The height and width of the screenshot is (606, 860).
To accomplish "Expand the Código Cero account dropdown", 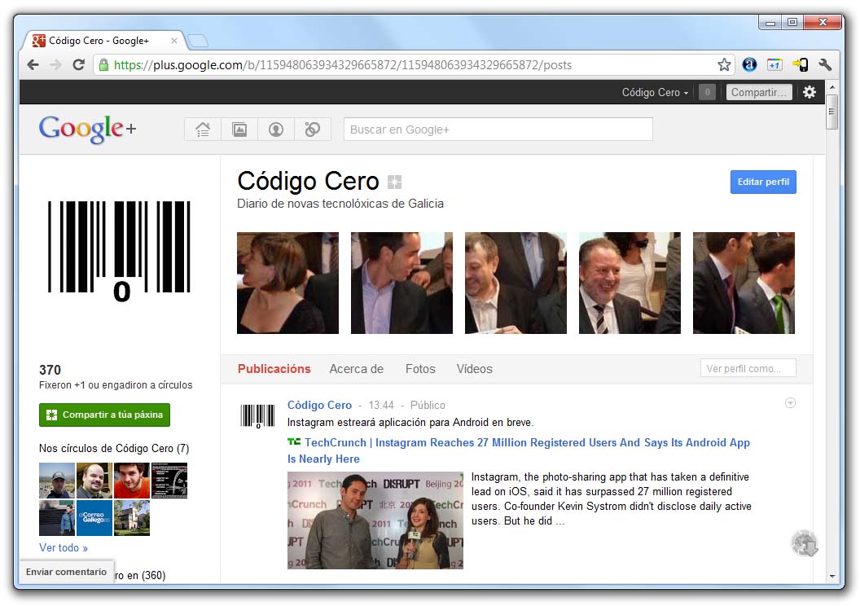I will click(x=655, y=92).
